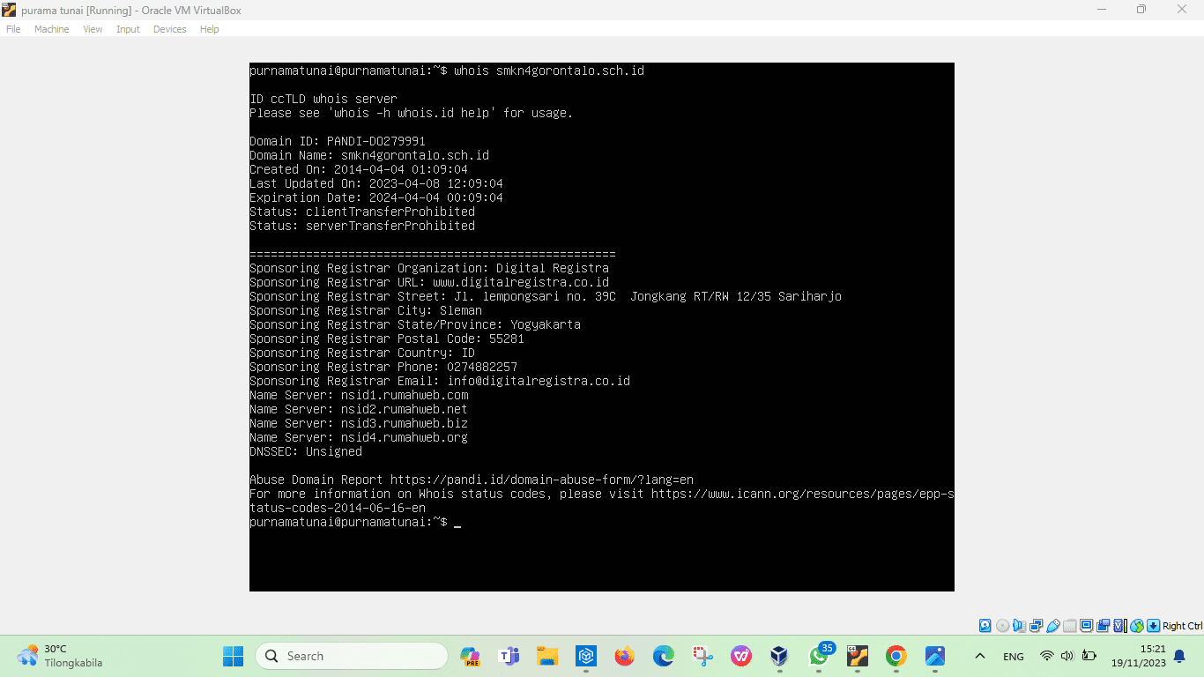Open the blue cube app on taskbar
Screen dimensions: 1204x677
click(586, 656)
